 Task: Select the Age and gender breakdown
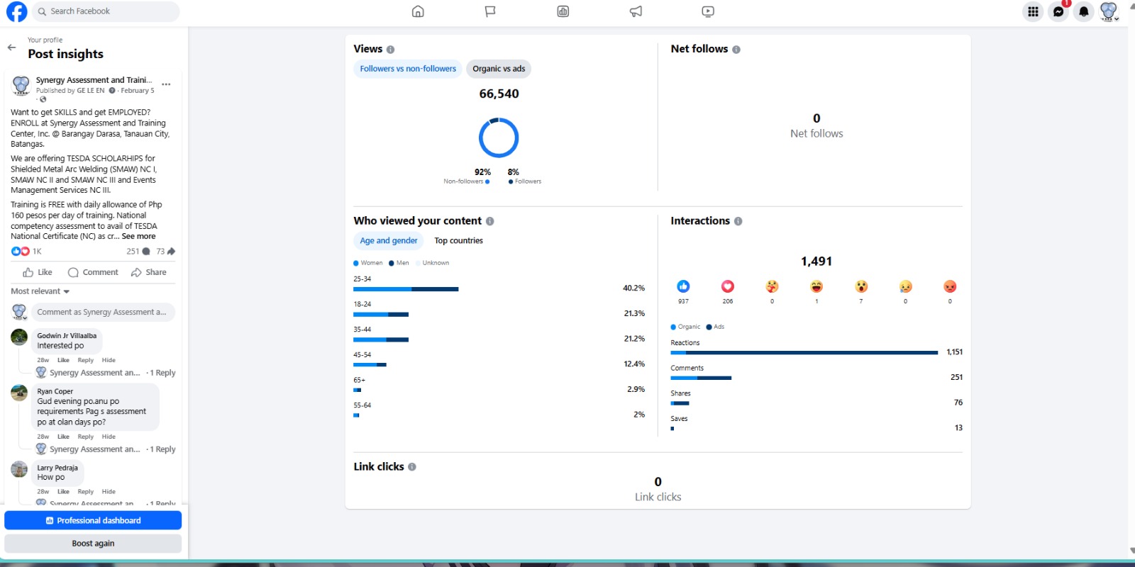pyautogui.click(x=389, y=241)
